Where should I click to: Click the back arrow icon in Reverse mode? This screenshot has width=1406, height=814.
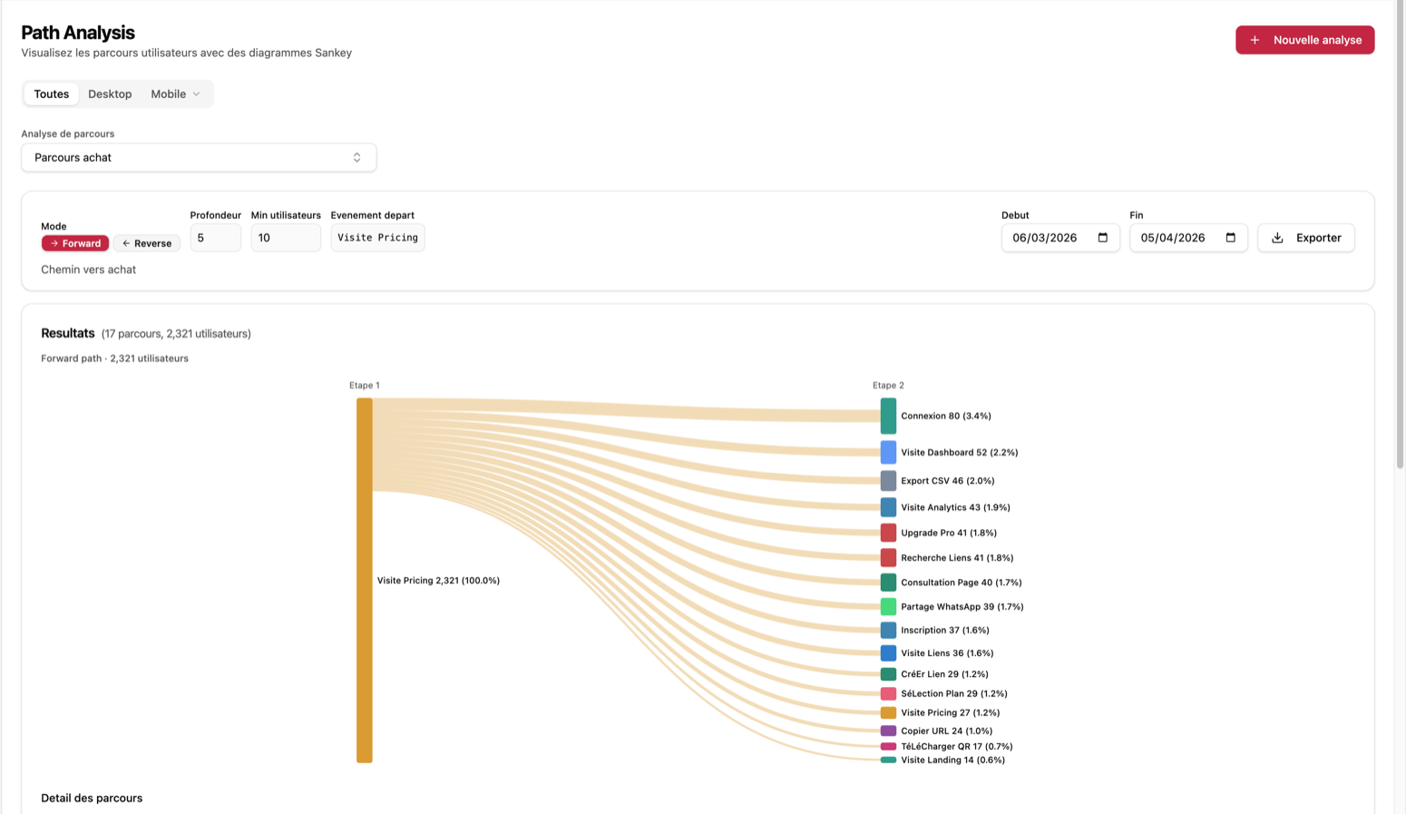[126, 243]
